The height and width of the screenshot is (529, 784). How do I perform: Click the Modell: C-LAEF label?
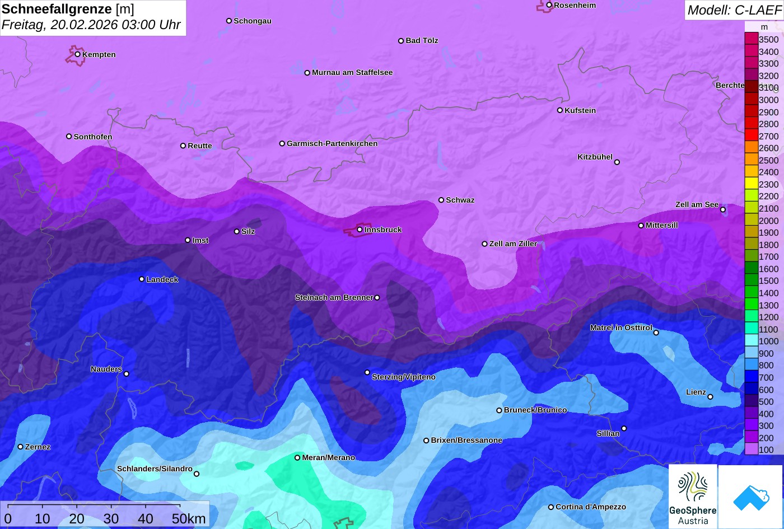coord(734,10)
